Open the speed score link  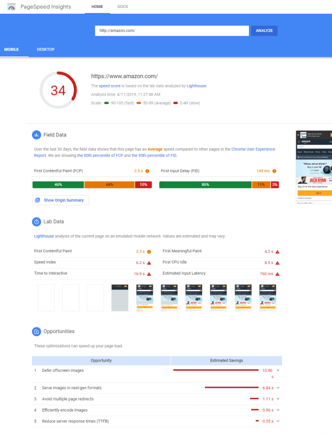tap(110, 86)
